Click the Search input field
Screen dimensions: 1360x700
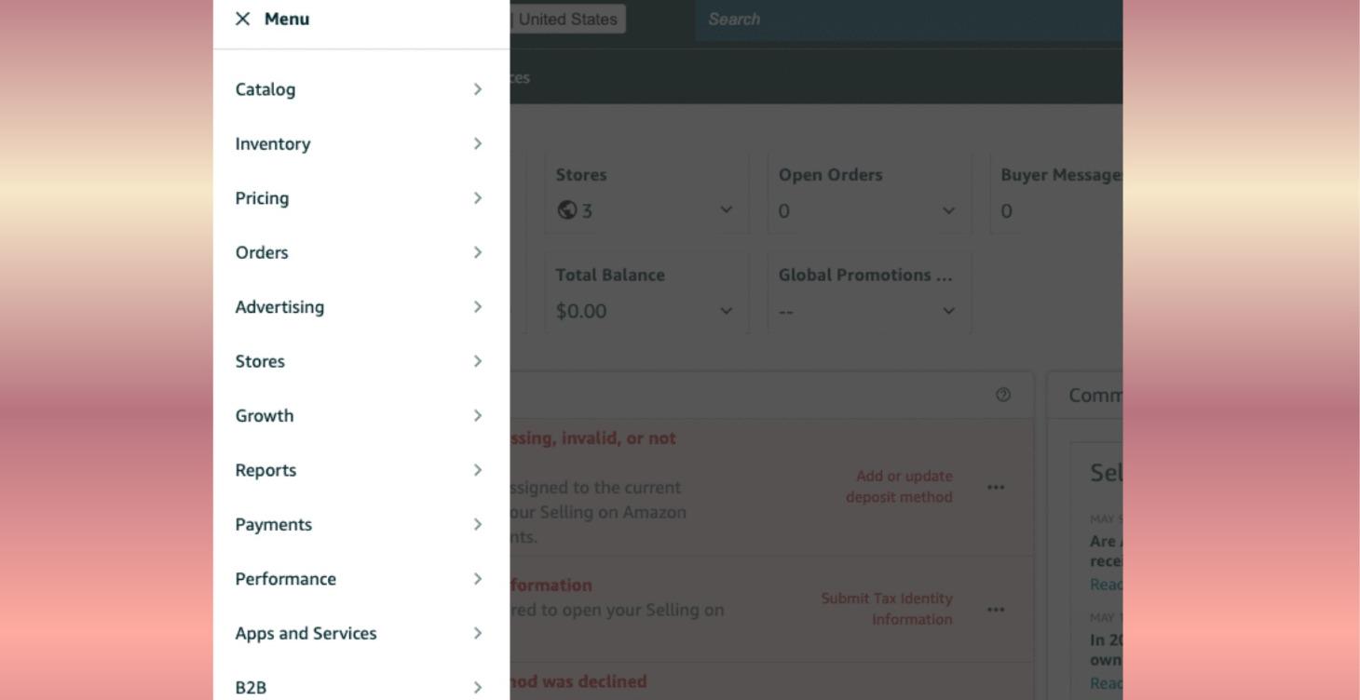click(x=908, y=19)
